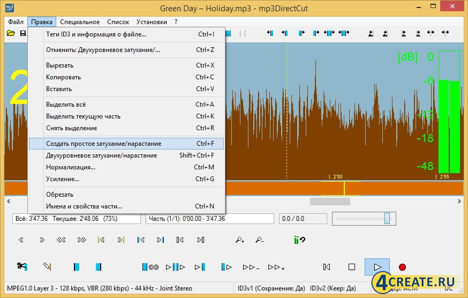Choose Вырезать from the menu
The height and width of the screenshot is (298, 468).
tap(126, 65)
